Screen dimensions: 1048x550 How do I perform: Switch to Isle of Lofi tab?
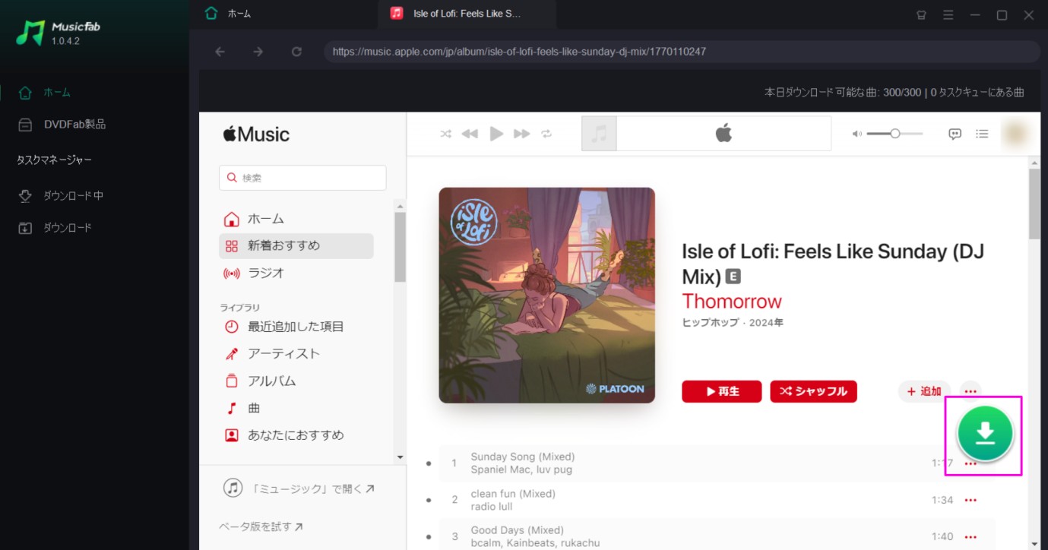click(x=467, y=14)
